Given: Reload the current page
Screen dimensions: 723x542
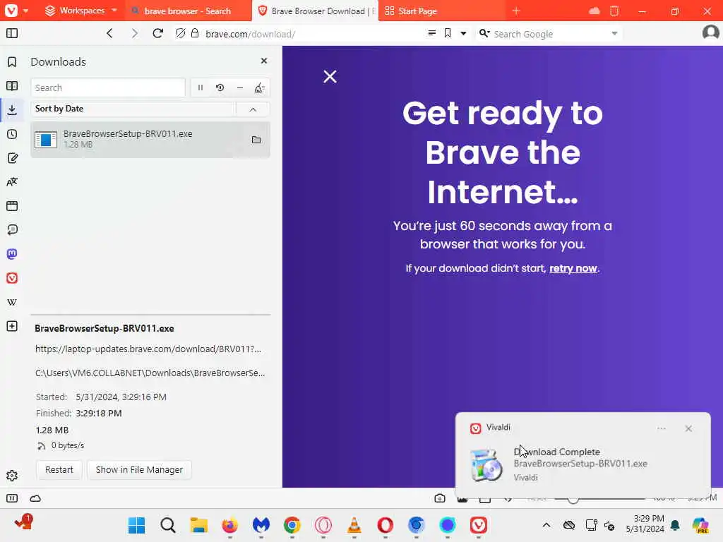Looking at the screenshot, I should pyautogui.click(x=157, y=33).
